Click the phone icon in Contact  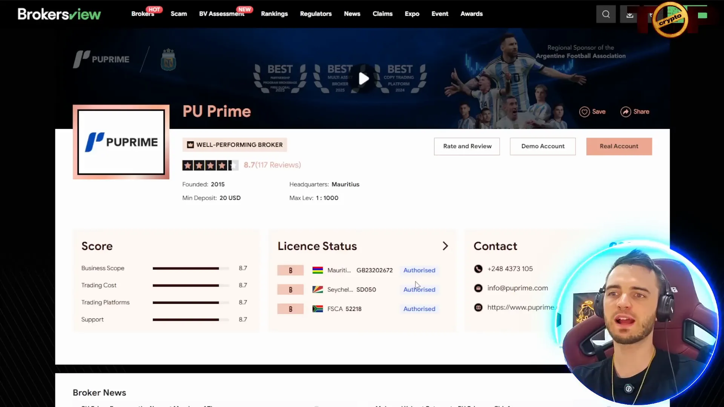tap(478, 269)
